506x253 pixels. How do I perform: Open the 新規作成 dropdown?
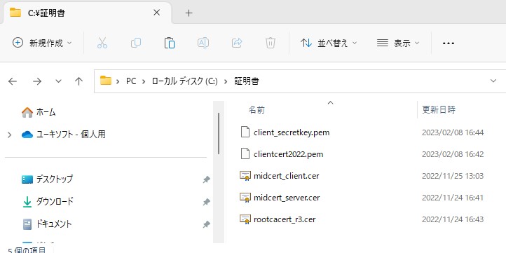click(x=42, y=43)
